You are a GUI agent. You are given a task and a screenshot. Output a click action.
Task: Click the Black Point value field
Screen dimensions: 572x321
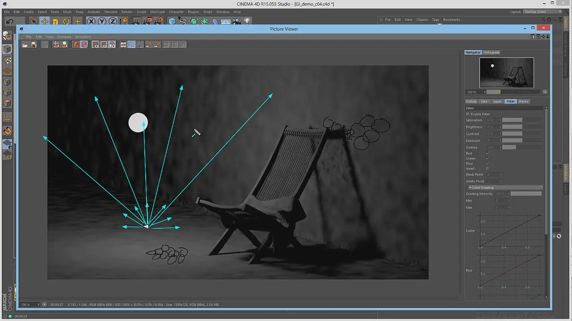(493, 174)
